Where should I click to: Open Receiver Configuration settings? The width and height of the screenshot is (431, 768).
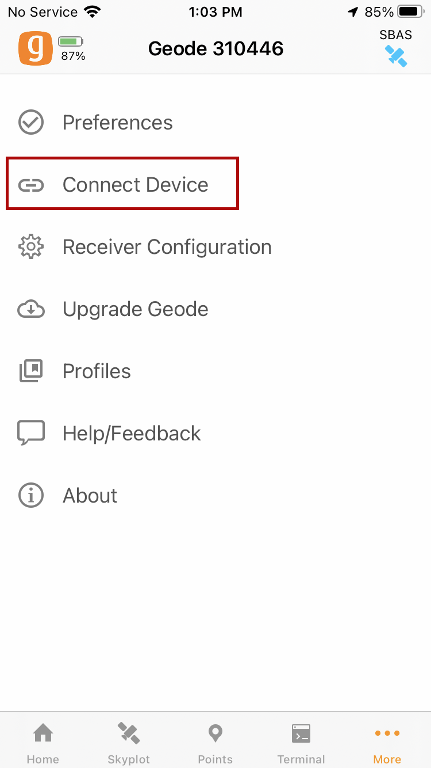(167, 247)
